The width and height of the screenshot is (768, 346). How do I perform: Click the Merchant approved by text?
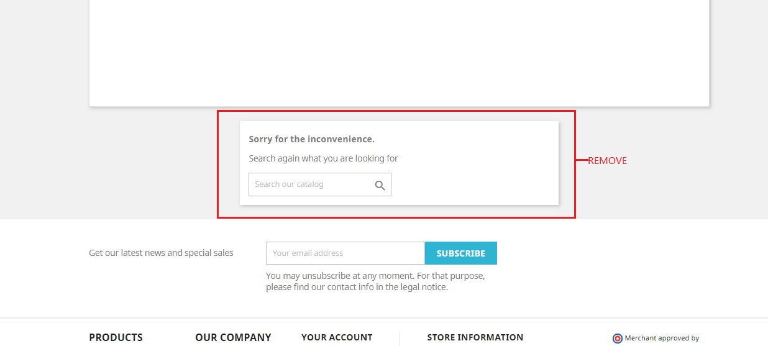tap(662, 338)
